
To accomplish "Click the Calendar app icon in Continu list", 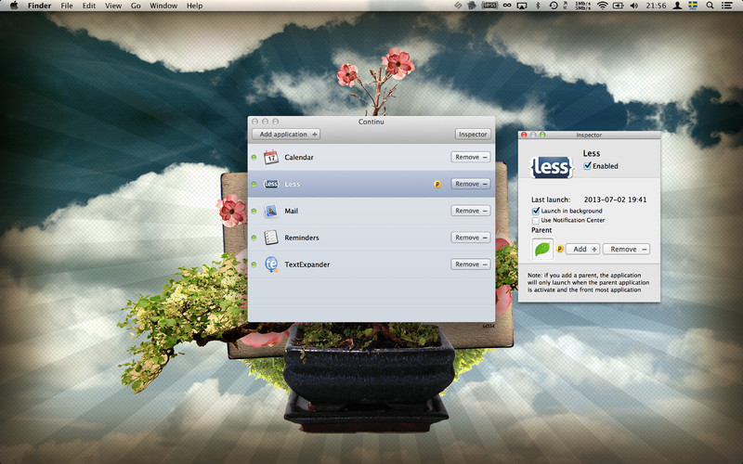I will click(x=271, y=157).
